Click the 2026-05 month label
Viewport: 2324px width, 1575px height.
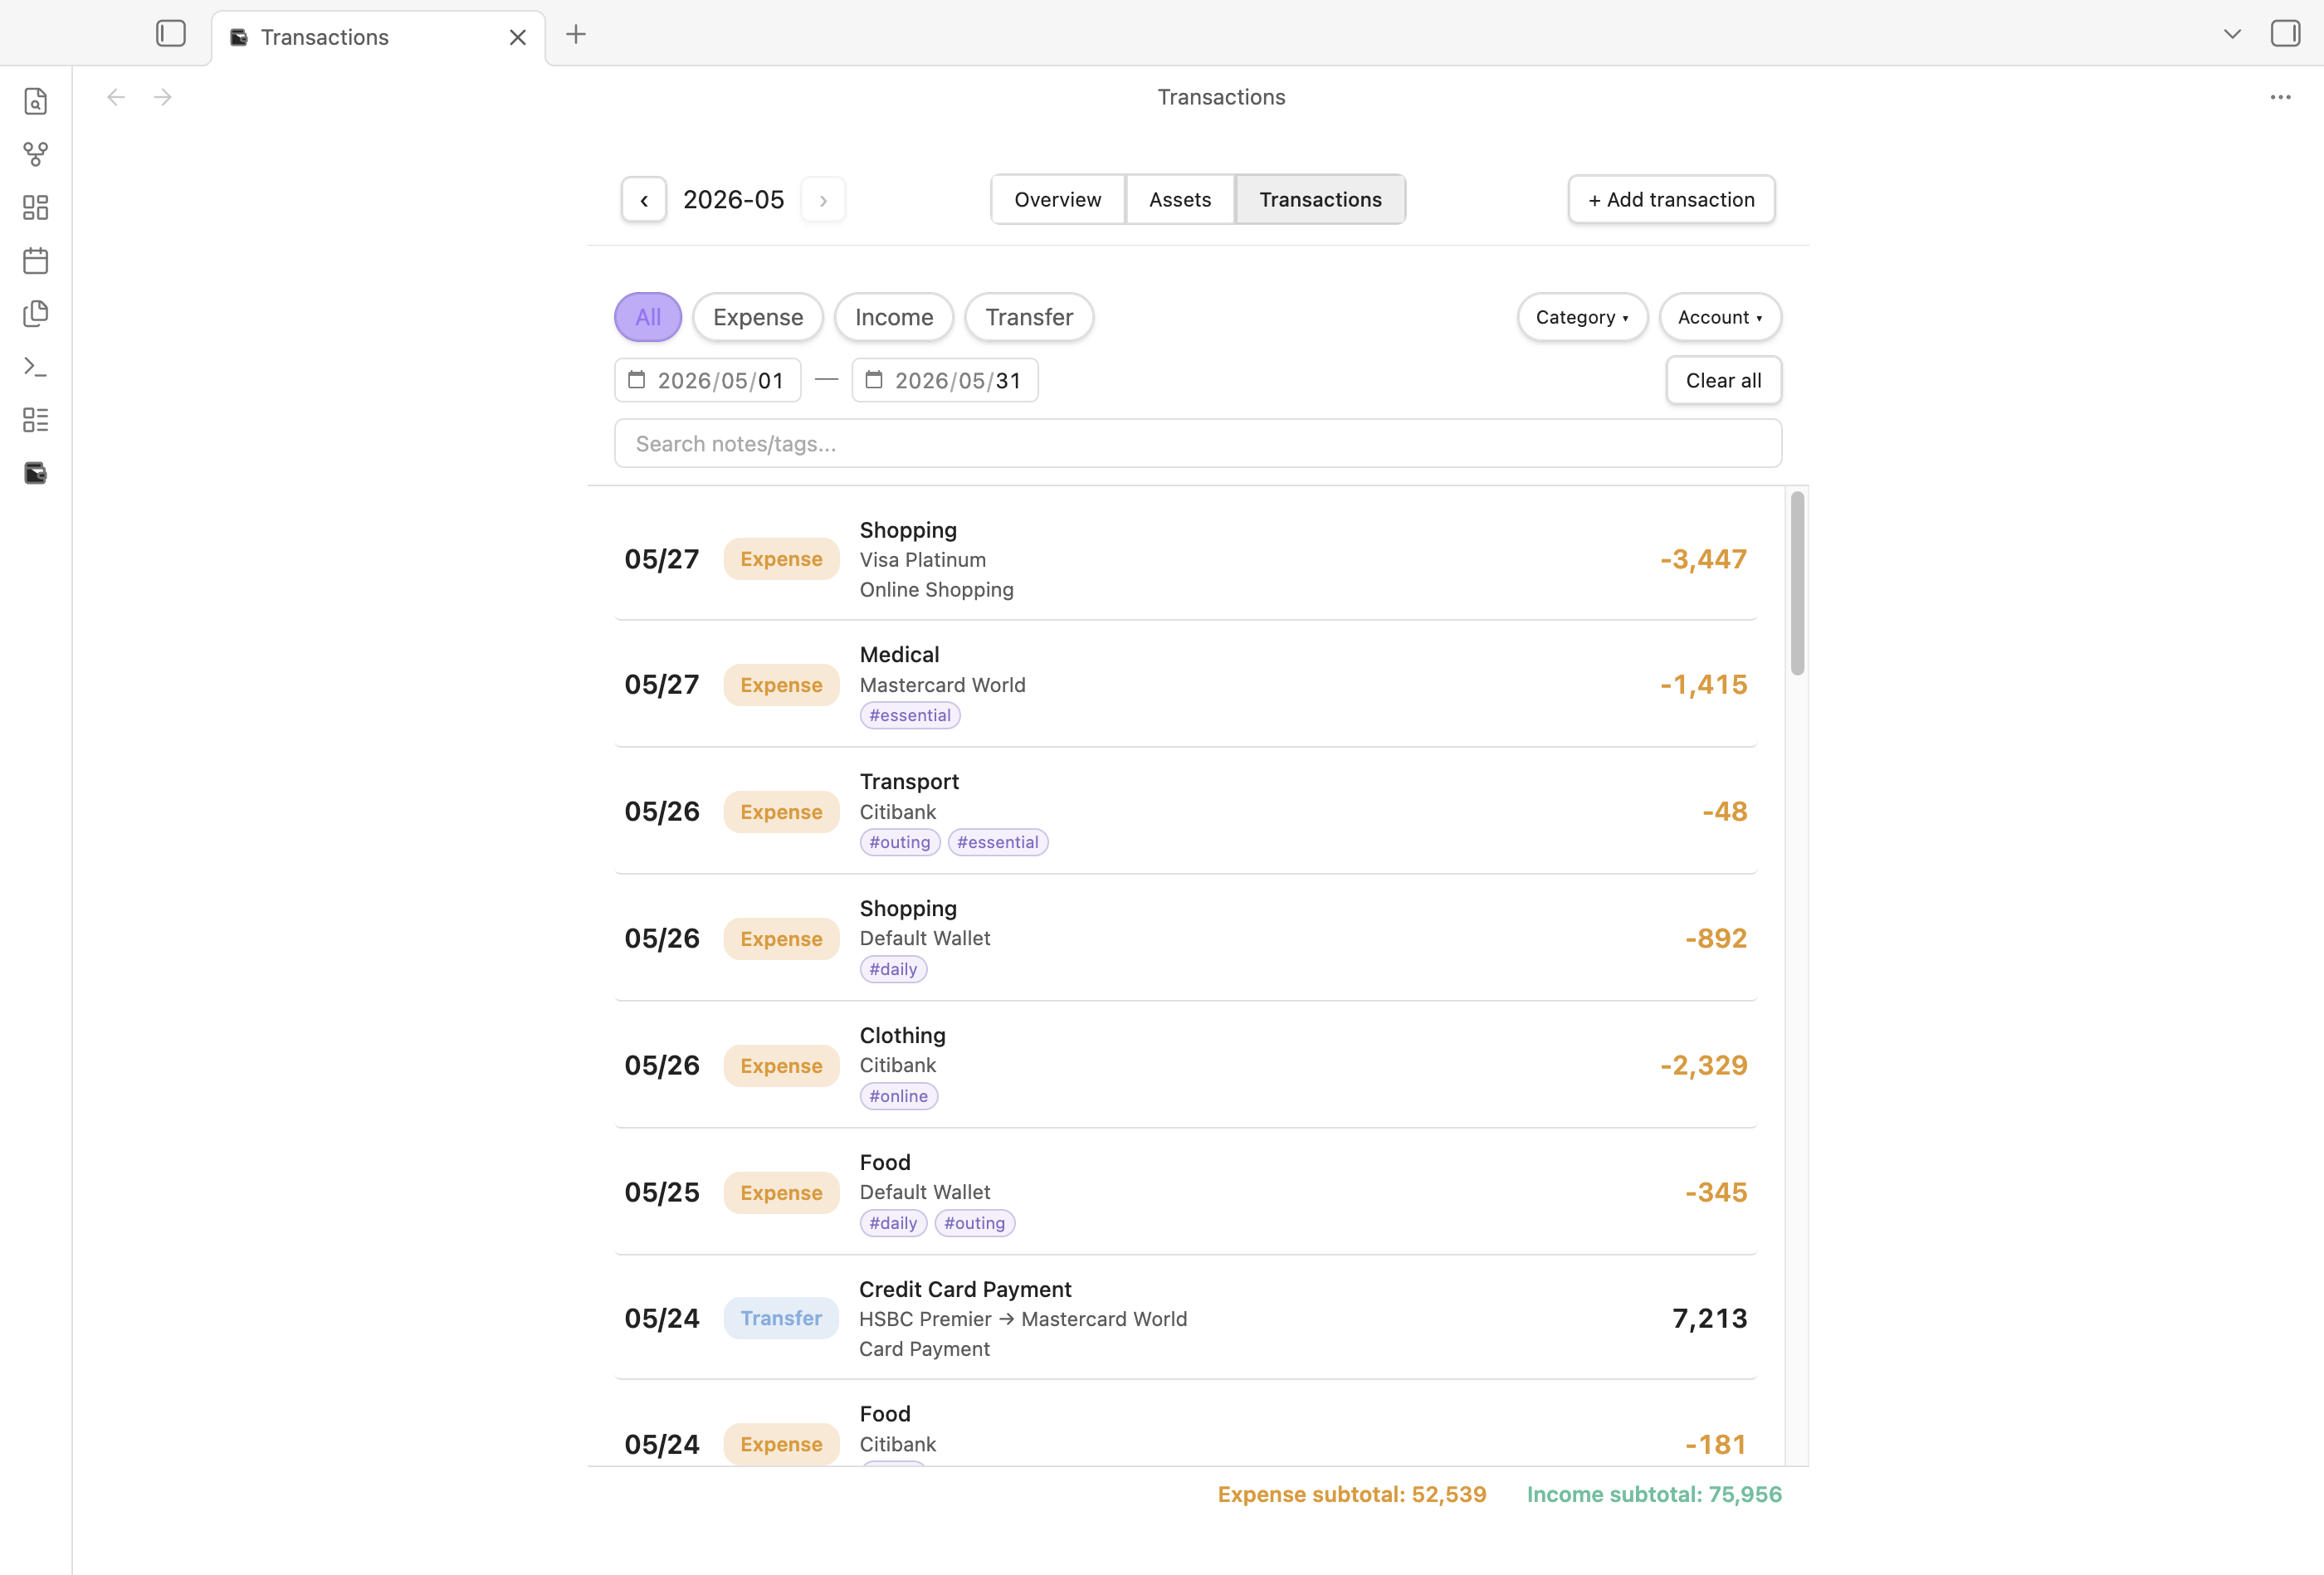coord(733,200)
